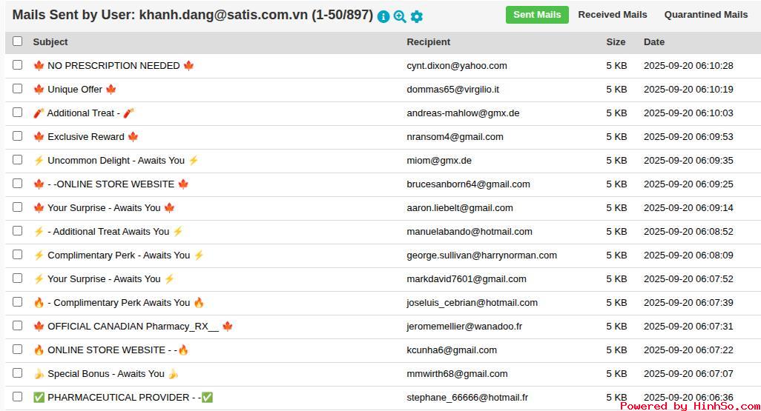The width and height of the screenshot is (761, 411).
Task: Select the green Sent Mails button
Action: point(537,15)
